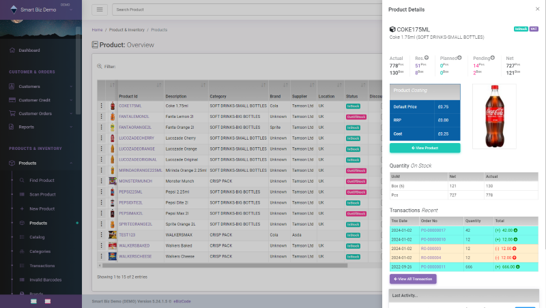
Task: Open row menu for WALKERSCHEESE
Action: point(101,256)
